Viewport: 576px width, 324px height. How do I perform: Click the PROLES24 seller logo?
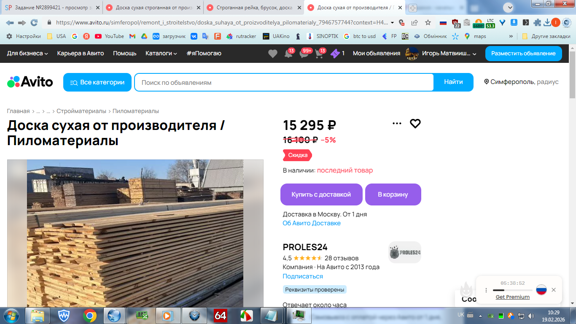[405, 252]
